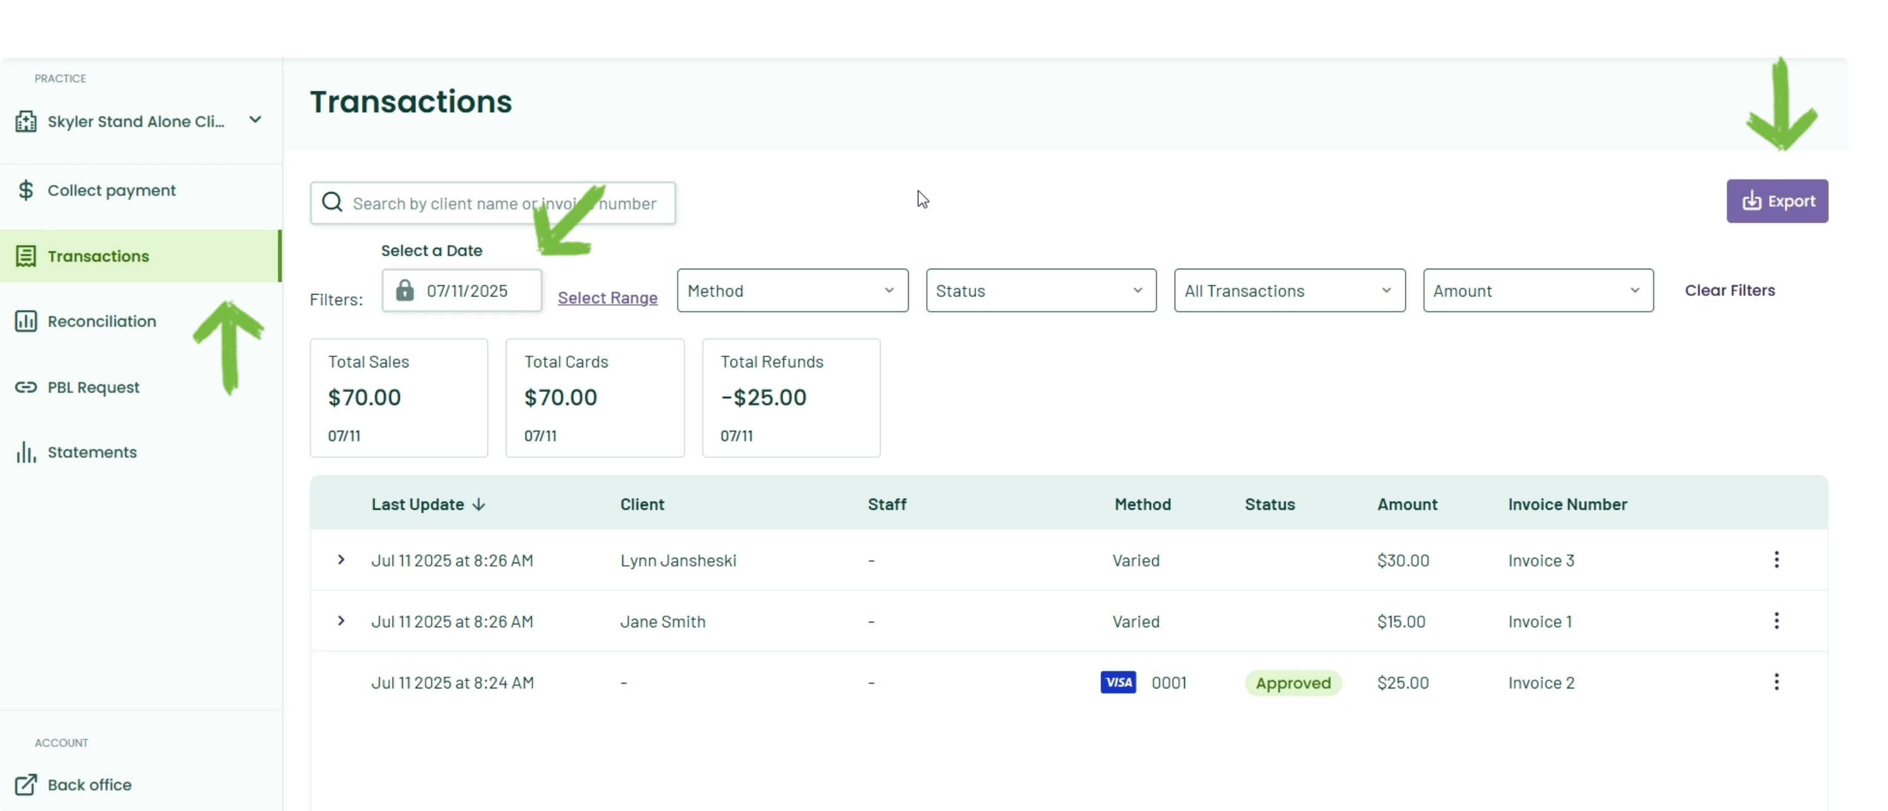Screen dimensions: 1888x811
Task: Expand the Jane Smith transaction row
Action: 341,621
